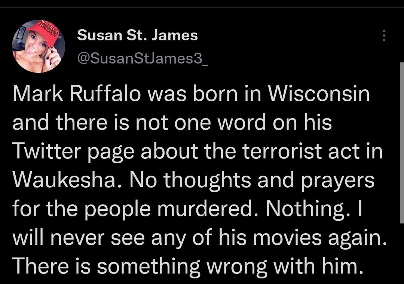The image size is (404, 284).
Task: Click the word "again." in the tweet
Action: pos(358,238)
